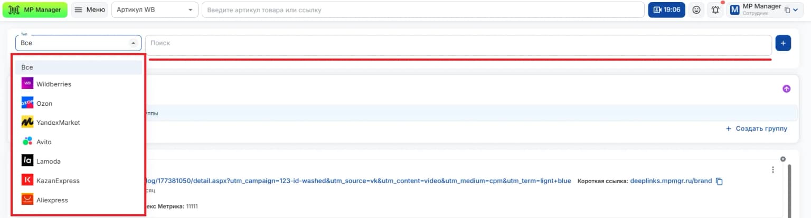Select KazanExpress in the type list
811x218 pixels.
79,181
